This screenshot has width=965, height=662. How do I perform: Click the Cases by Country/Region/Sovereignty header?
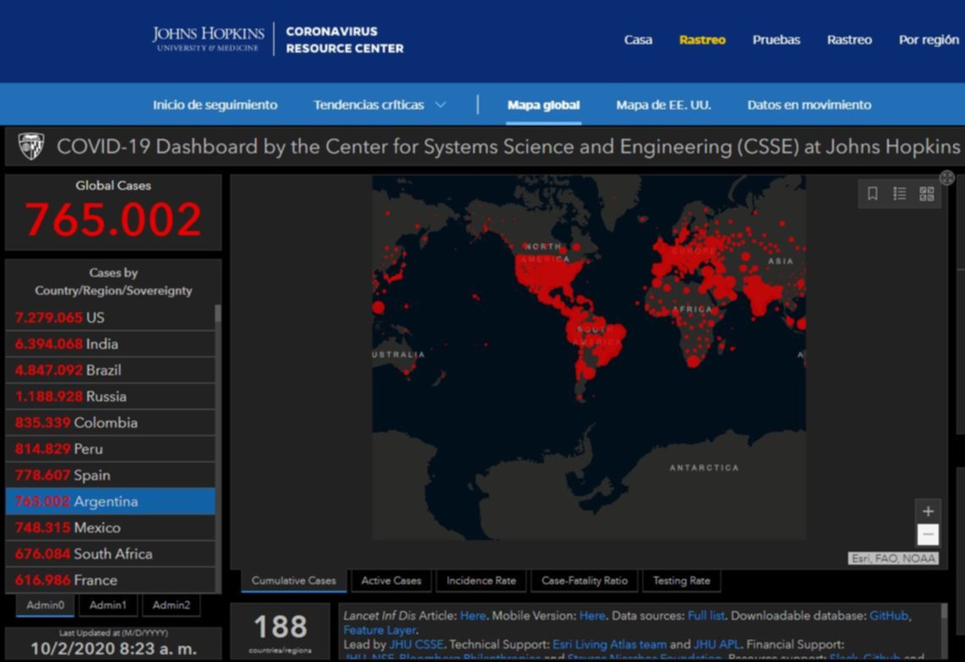[x=113, y=281]
